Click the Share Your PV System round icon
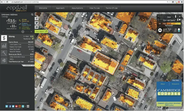 coord(160,30)
